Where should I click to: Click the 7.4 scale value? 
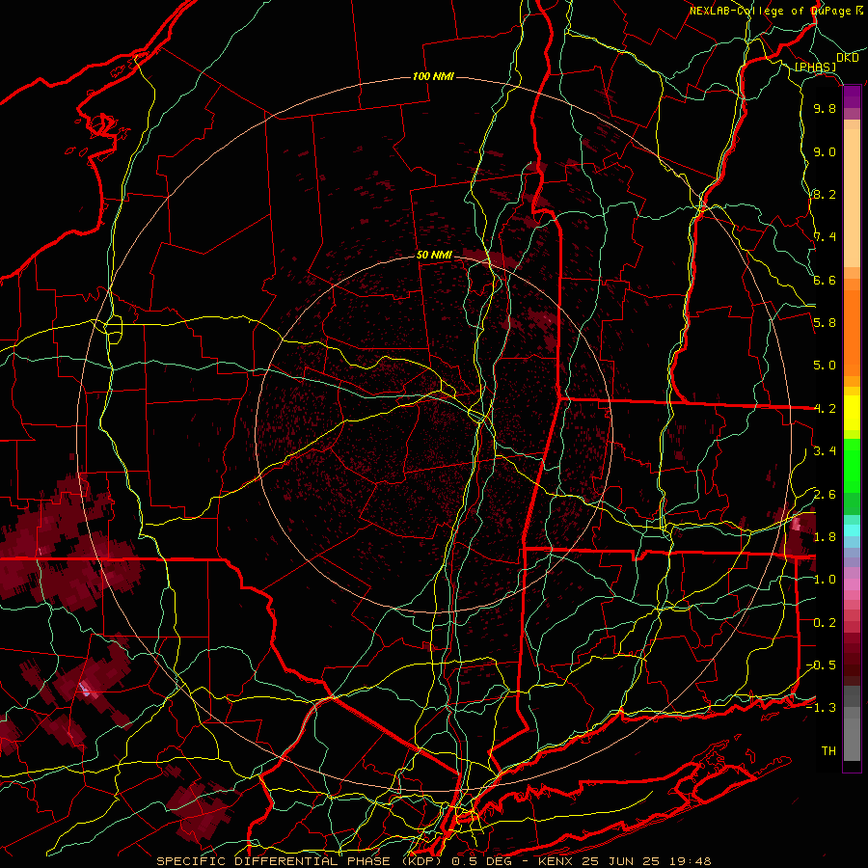(825, 237)
